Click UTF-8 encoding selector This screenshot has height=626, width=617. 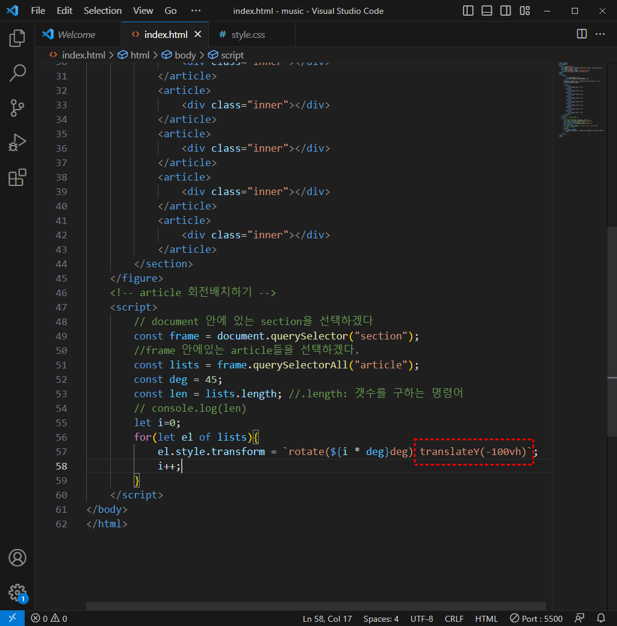coord(422,618)
